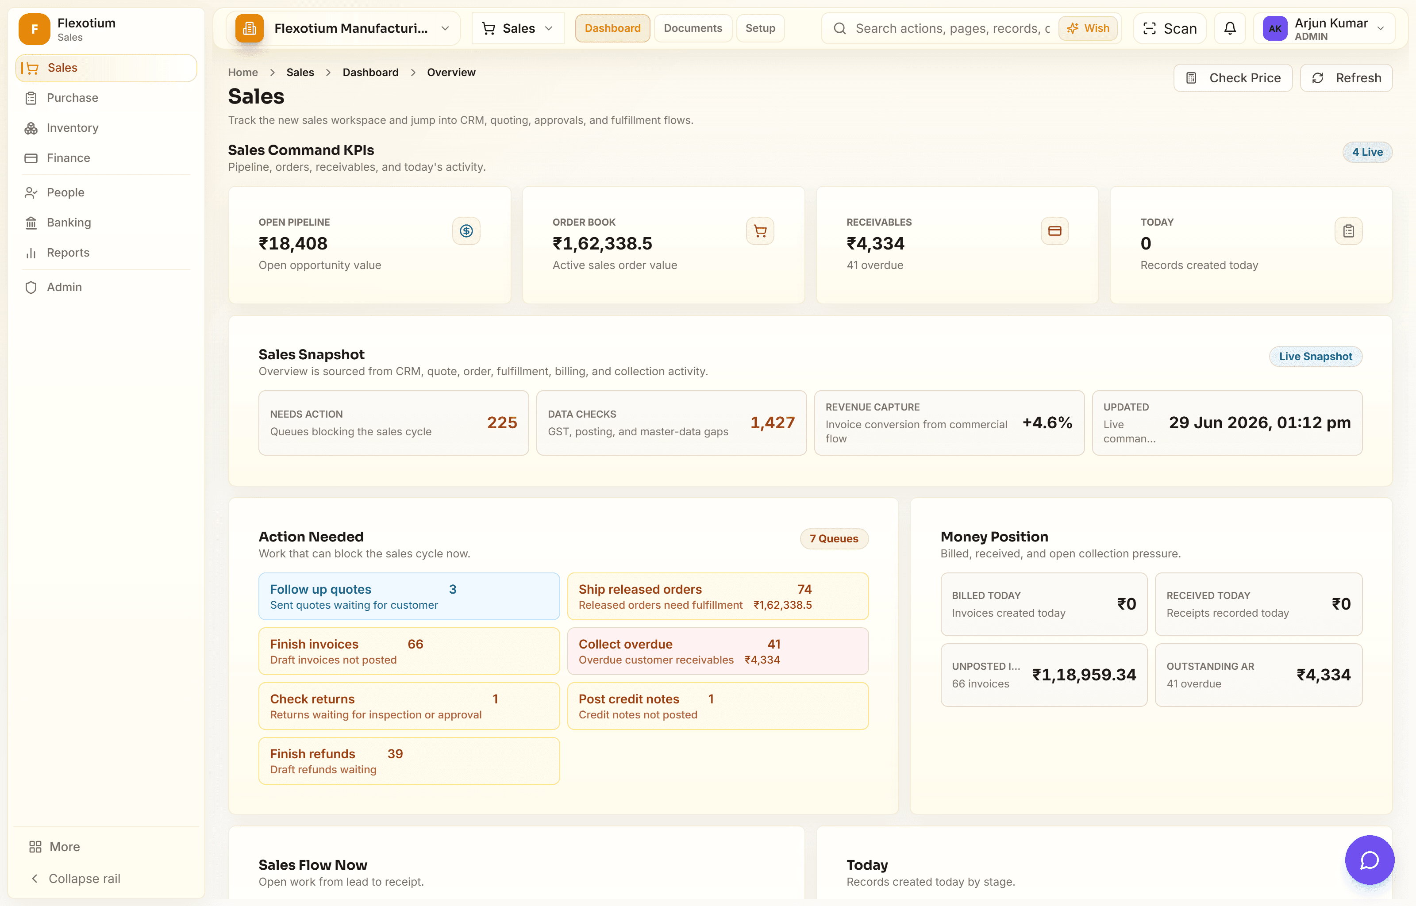This screenshot has height=906, width=1416.
Task: Click the Open Pipeline dollar icon
Action: click(466, 230)
